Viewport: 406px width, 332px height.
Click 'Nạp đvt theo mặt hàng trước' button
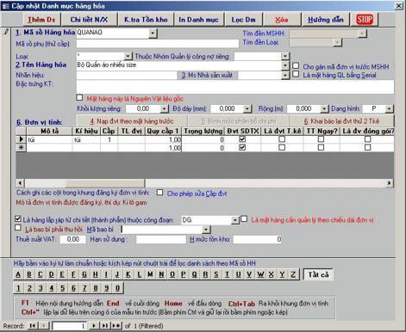(x=132, y=121)
